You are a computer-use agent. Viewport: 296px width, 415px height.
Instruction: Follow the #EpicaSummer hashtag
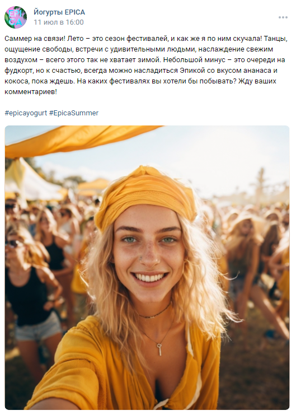[74, 113]
